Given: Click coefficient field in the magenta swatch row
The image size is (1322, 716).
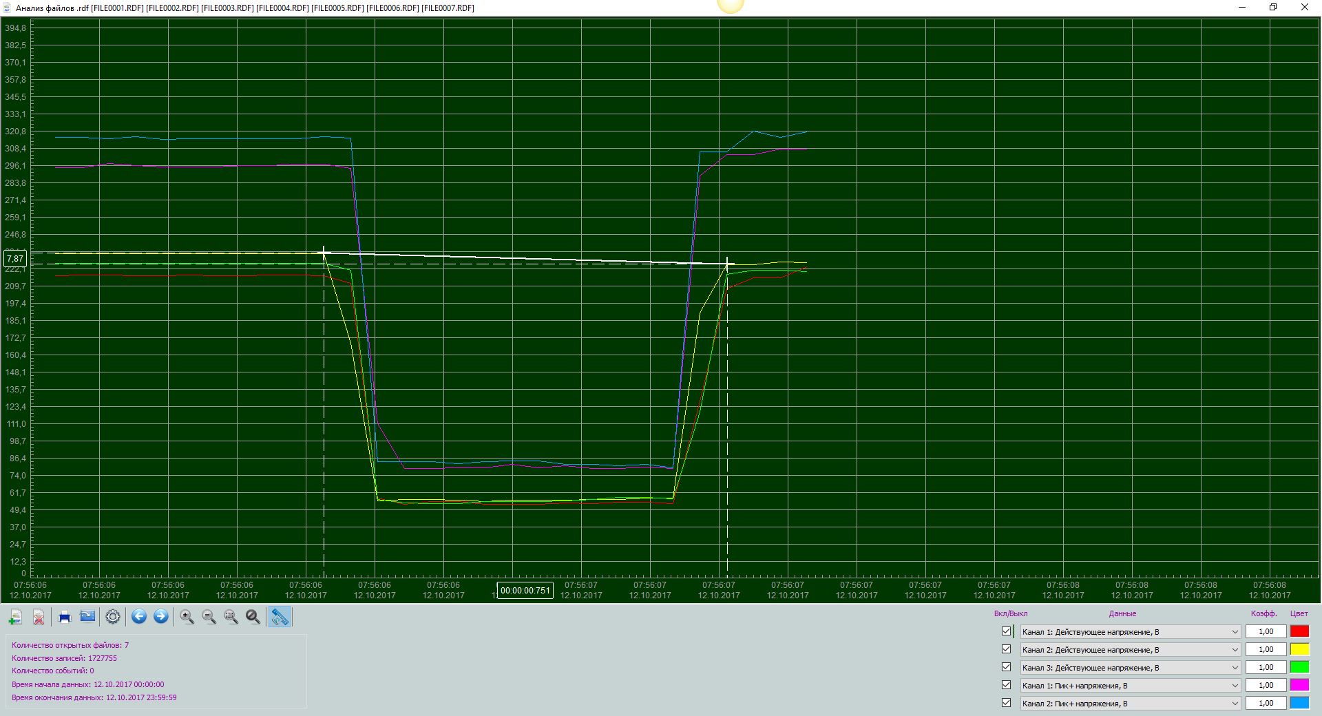Looking at the screenshot, I should click(1266, 685).
